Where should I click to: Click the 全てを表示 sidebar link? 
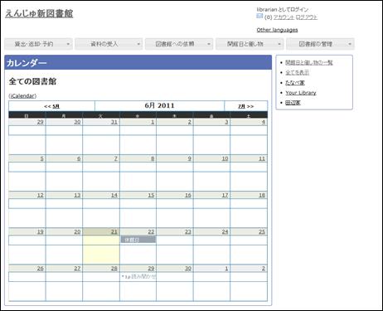(297, 72)
